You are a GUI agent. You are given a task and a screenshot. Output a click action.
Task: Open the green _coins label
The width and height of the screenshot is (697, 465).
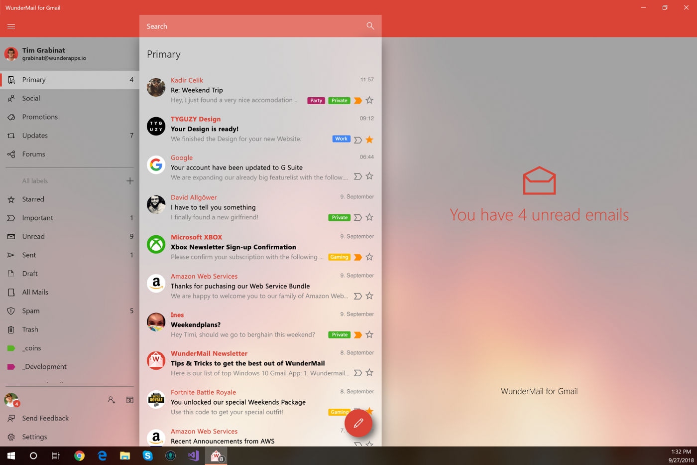70,348
